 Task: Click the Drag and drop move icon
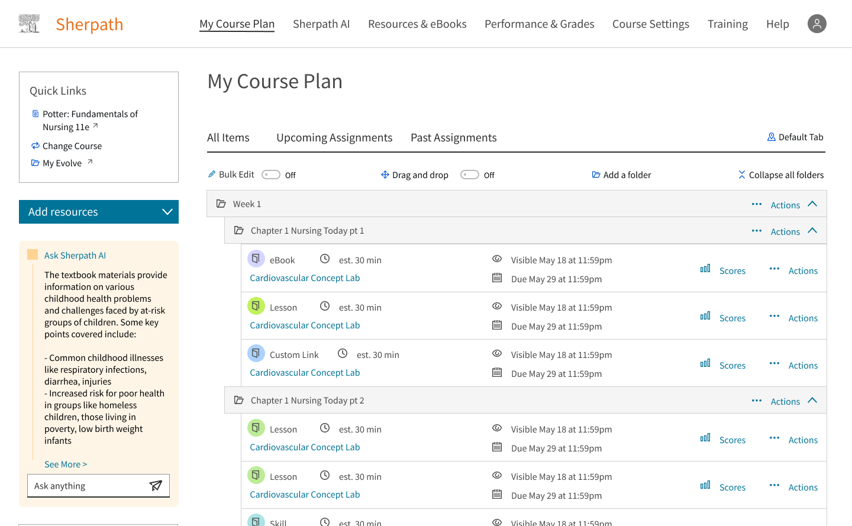click(x=385, y=175)
